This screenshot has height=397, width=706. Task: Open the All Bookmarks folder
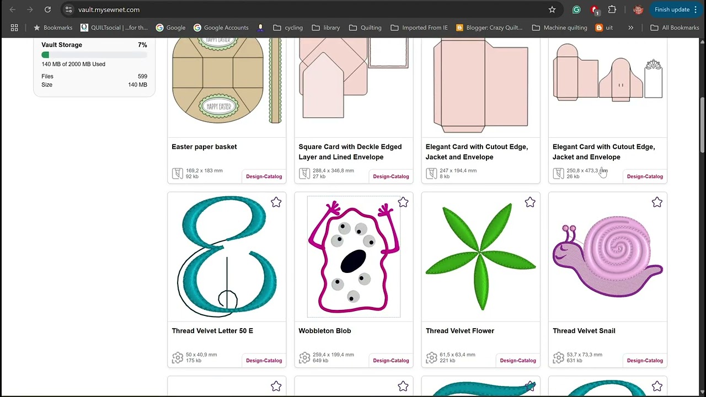coord(675,28)
